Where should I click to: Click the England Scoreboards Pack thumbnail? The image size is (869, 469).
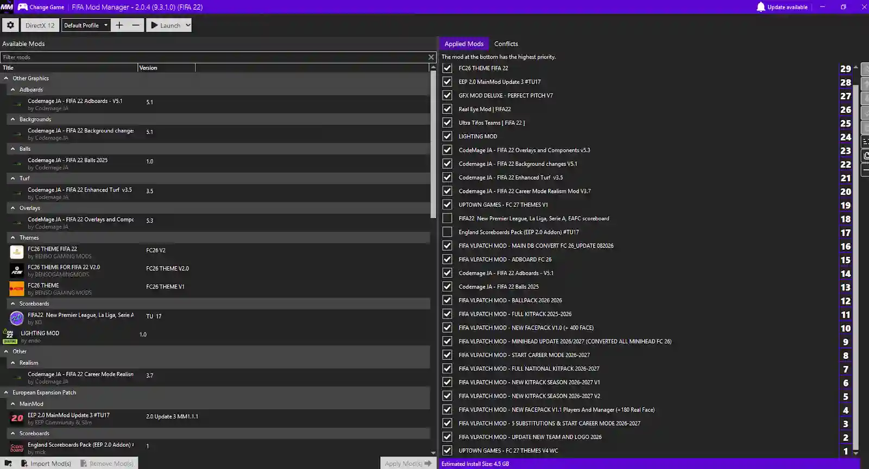tap(17, 448)
